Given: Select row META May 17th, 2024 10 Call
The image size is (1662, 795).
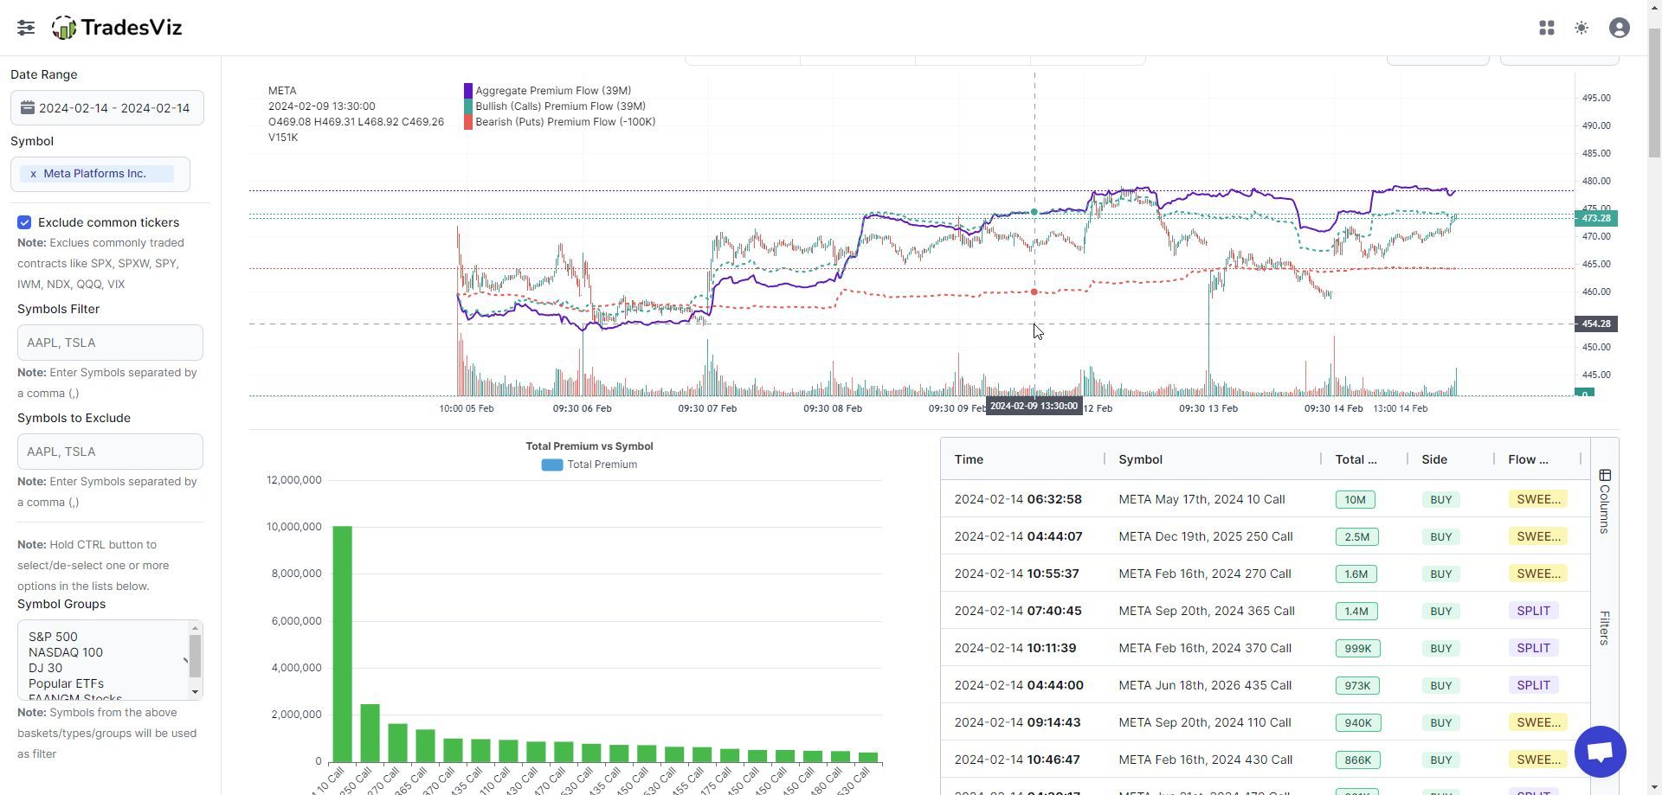Looking at the screenshot, I should point(1266,499).
